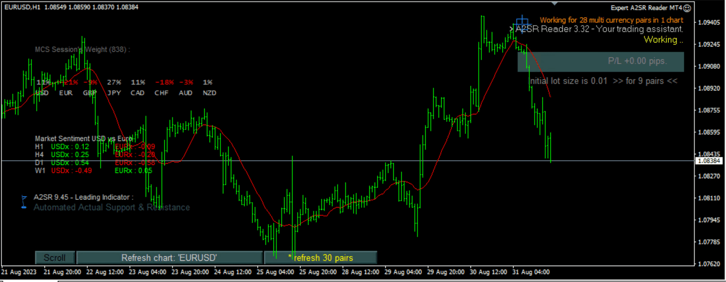Click the '25 Aug 04:00' time axis label
This screenshot has height=282, width=726.
(275, 272)
